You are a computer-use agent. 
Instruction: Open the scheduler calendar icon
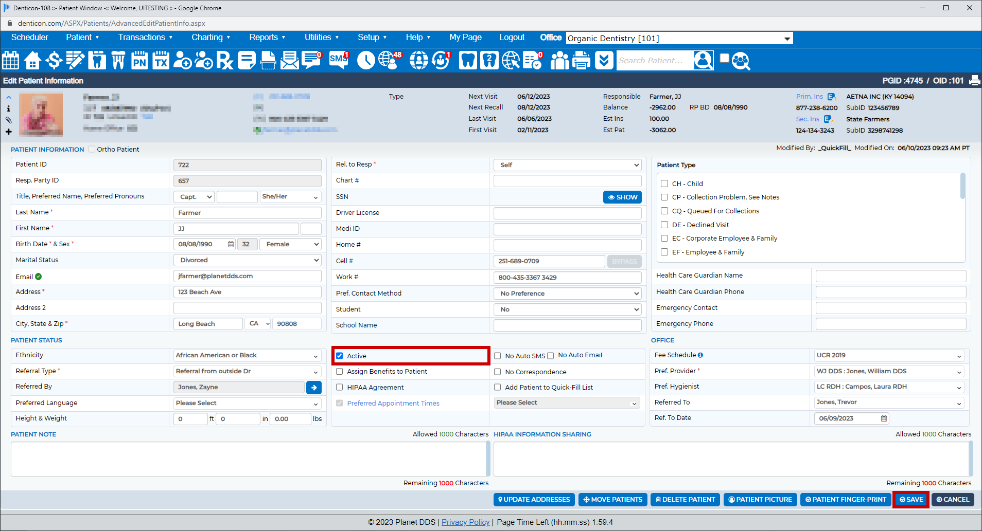point(11,61)
